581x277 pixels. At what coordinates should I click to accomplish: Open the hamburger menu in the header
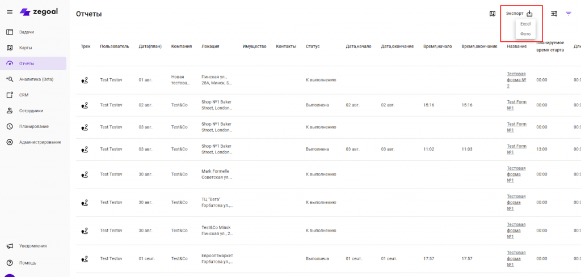[x=10, y=12]
